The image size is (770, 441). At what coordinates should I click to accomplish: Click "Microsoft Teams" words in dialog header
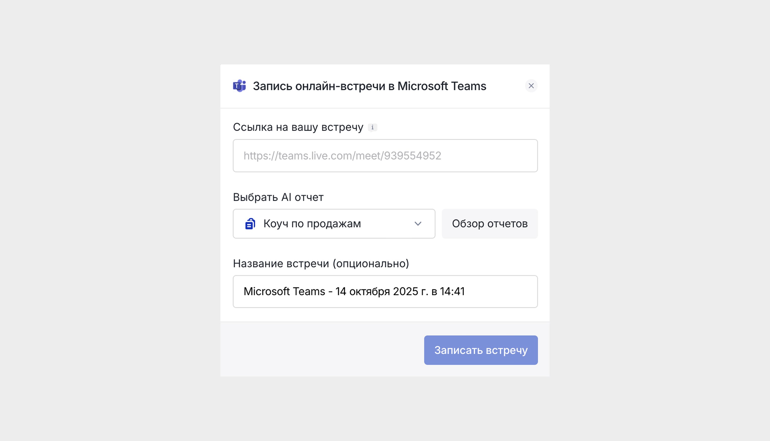pyautogui.click(x=442, y=86)
